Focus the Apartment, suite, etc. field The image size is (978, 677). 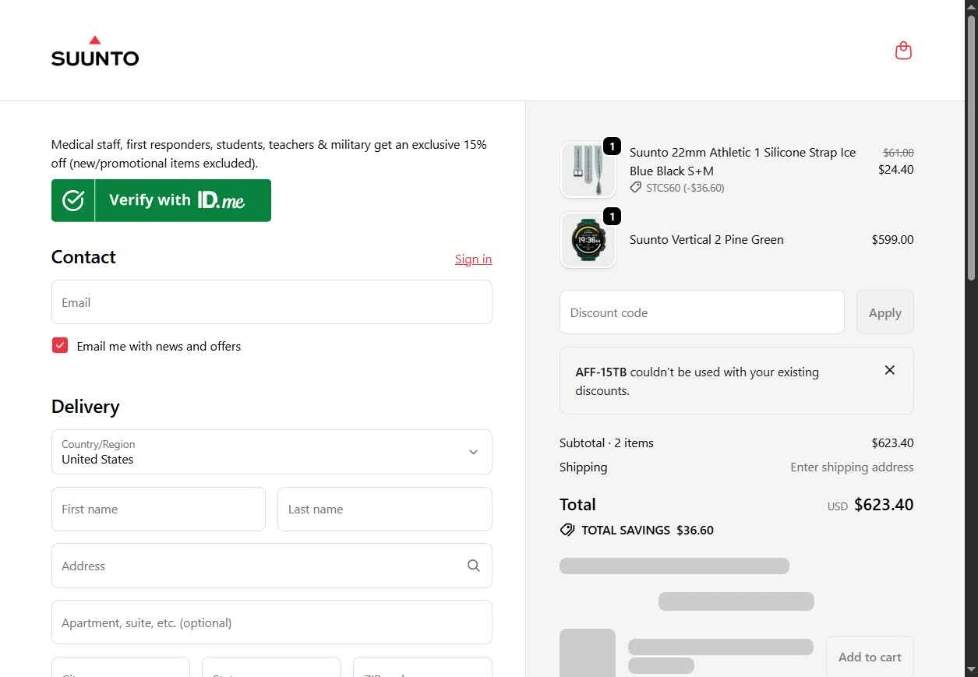(x=271, y=622)
